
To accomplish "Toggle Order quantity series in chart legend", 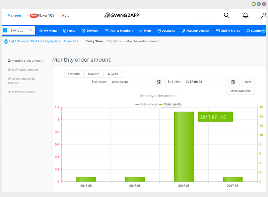I will coord(170,105).
